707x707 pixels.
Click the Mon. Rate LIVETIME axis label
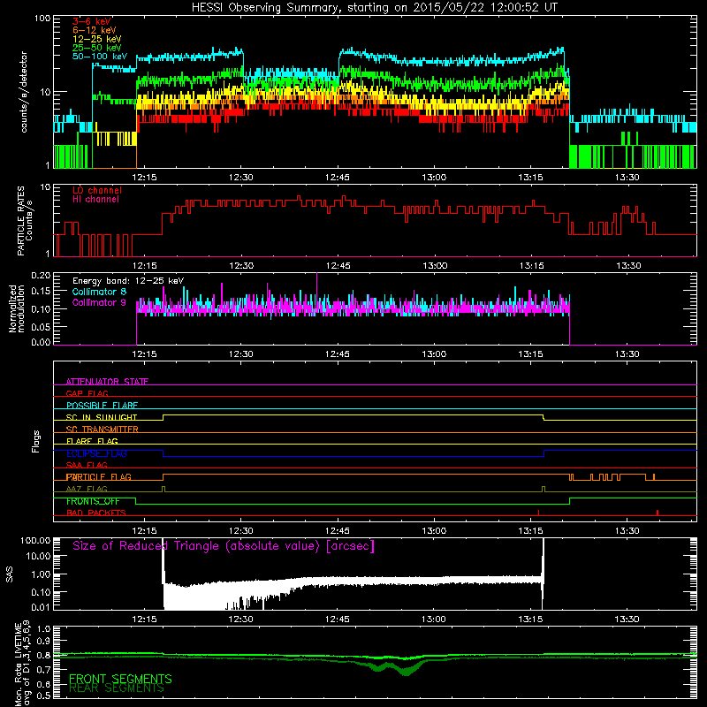(23, 663)
